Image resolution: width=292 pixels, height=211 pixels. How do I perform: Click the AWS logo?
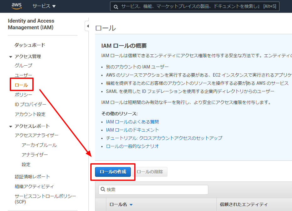[x=17, y=6]
